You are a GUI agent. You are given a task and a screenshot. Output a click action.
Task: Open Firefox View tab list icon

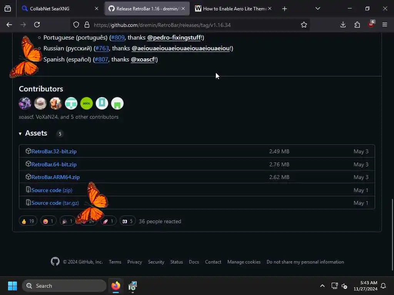click(8, 9)
